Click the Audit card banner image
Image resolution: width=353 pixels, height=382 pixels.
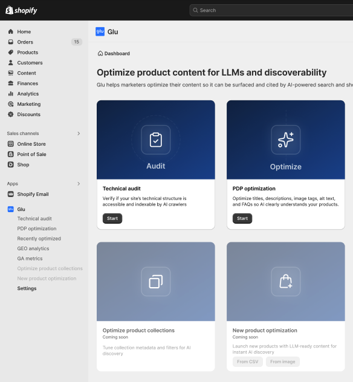[x=156, y=140]
